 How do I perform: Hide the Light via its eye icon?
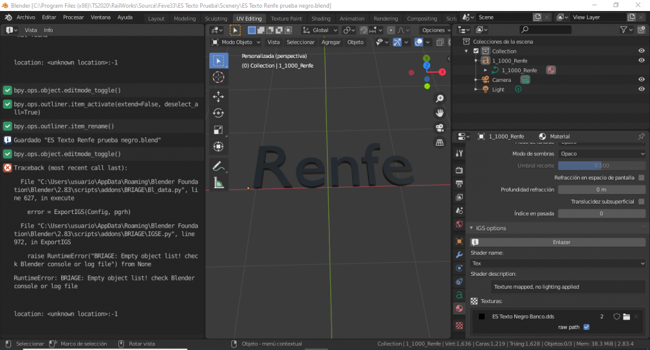coord(642,88)
